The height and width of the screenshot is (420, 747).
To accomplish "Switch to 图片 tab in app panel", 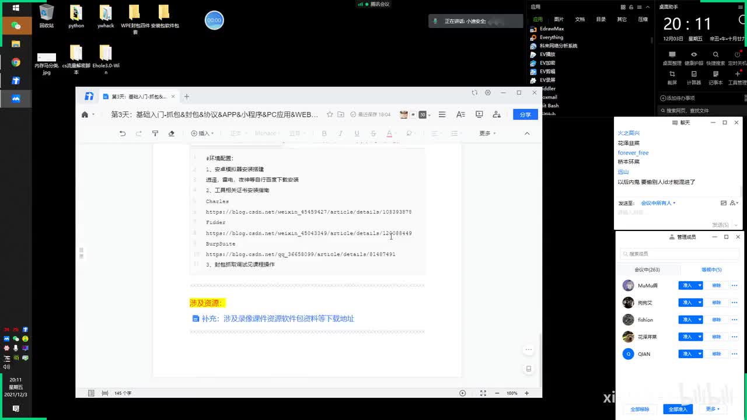I will pyautogui.click(x=558, y=19).
